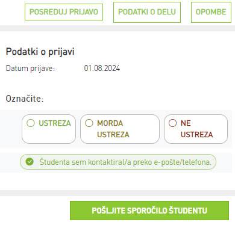Click empty space inside the USTREZA card
This screenshot has width=235, height=225.
click(49, 135)
